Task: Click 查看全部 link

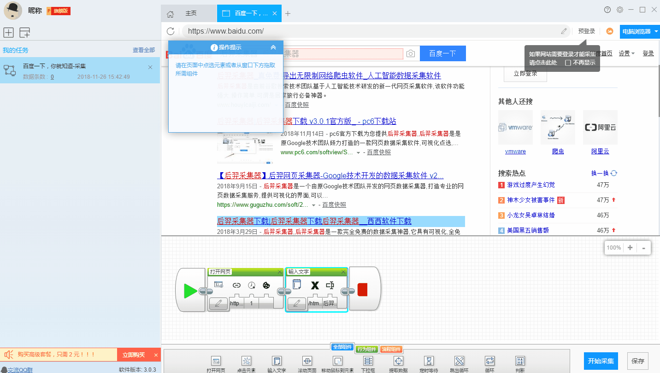Action: (144, 50)
